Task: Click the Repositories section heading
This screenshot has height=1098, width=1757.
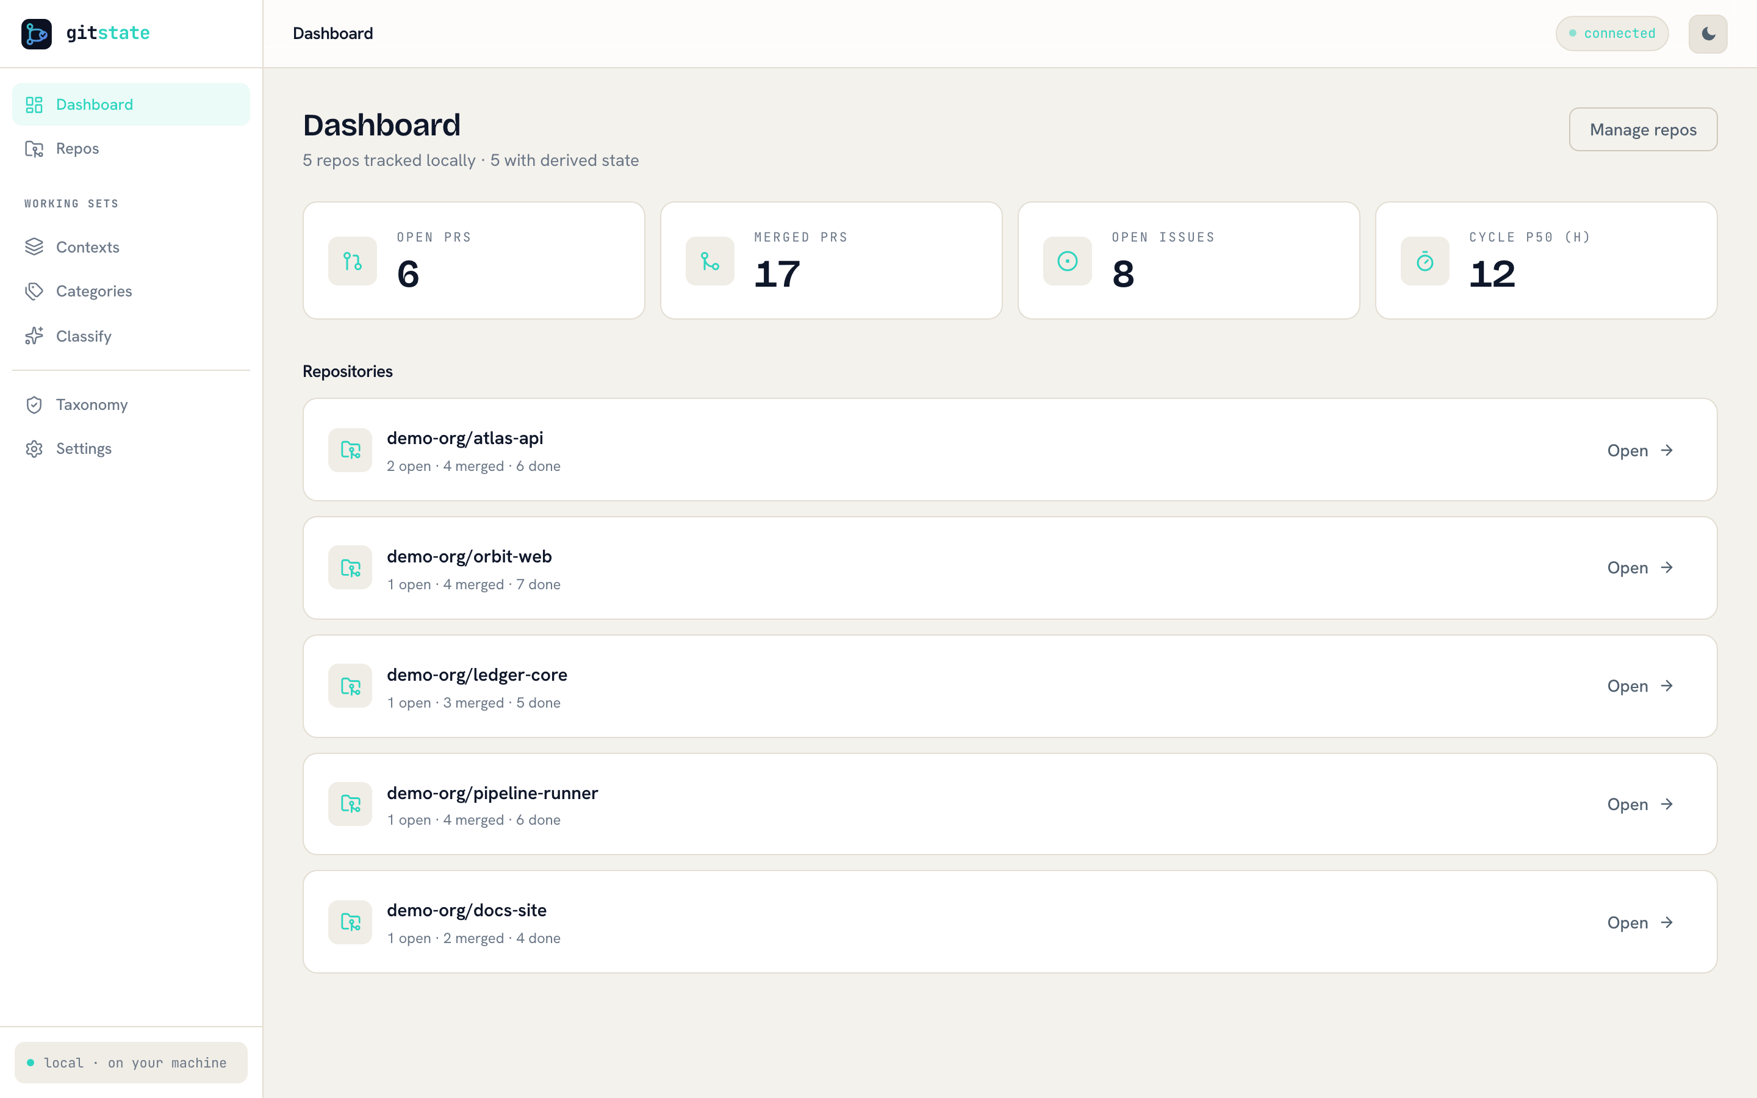Action: 348,372
